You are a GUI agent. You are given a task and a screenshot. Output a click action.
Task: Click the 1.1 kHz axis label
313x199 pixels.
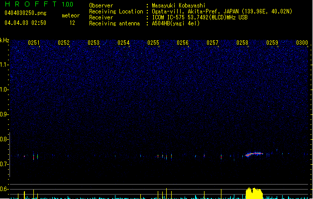tap(4, 65)
